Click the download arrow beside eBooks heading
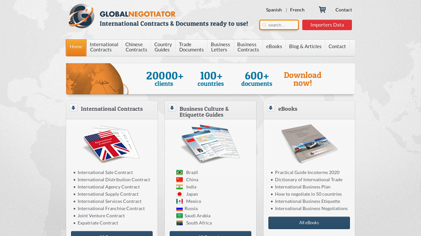 pyautogui.click(x=270, y=108)
